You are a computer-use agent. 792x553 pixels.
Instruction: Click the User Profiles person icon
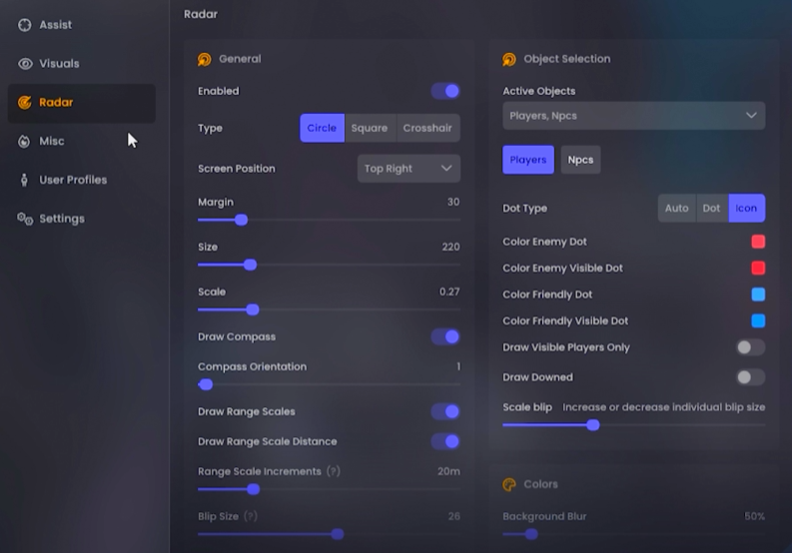pyautogui.click(x=24, y=180)
